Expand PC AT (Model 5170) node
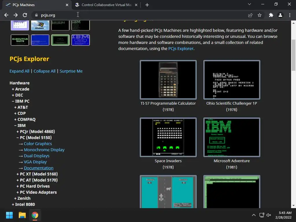This screenshot has height=222, width=296. click(37, 180)
